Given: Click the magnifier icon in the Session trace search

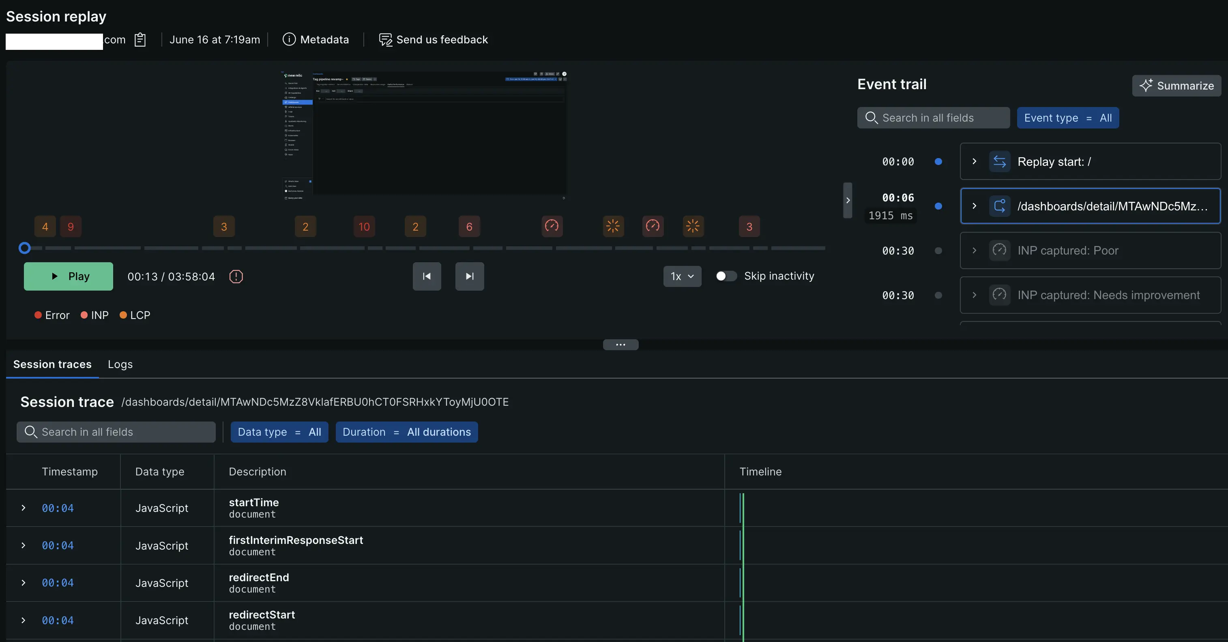Looking at the screenshot, I should [30, 432].
